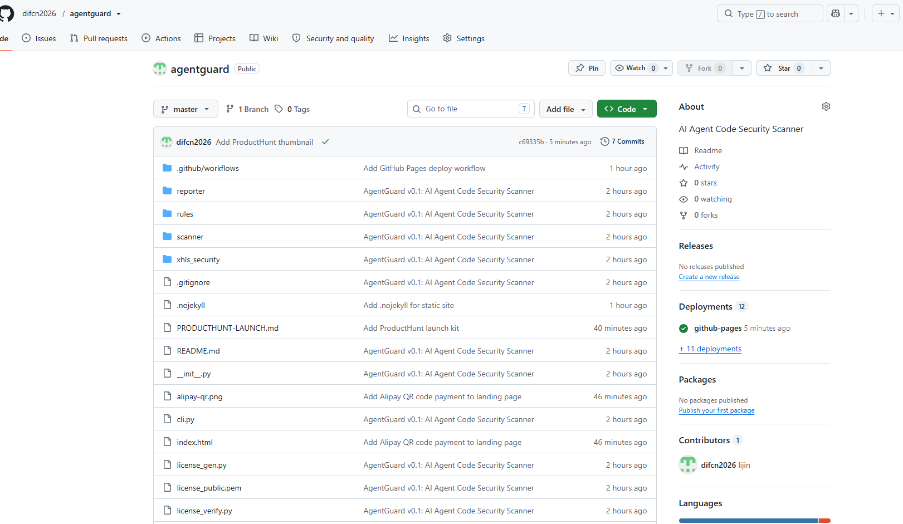Open the Insights tab
This screenshot has width=903, height=524.
(409, 38)
